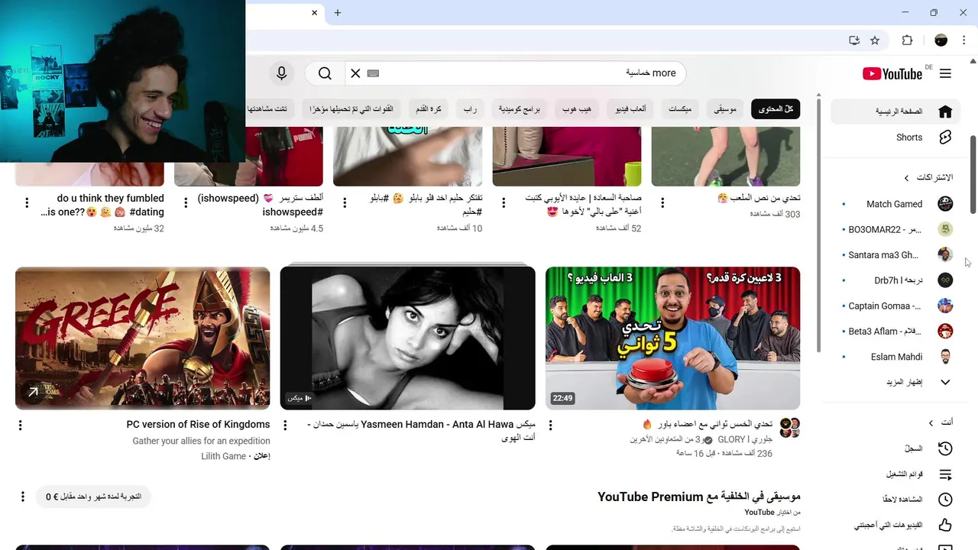The height and width of the screenshot is (550, 978).
Task: Open Watch later (المشاهدة لاحقًا) in sidebar
Action: [895, 500]
